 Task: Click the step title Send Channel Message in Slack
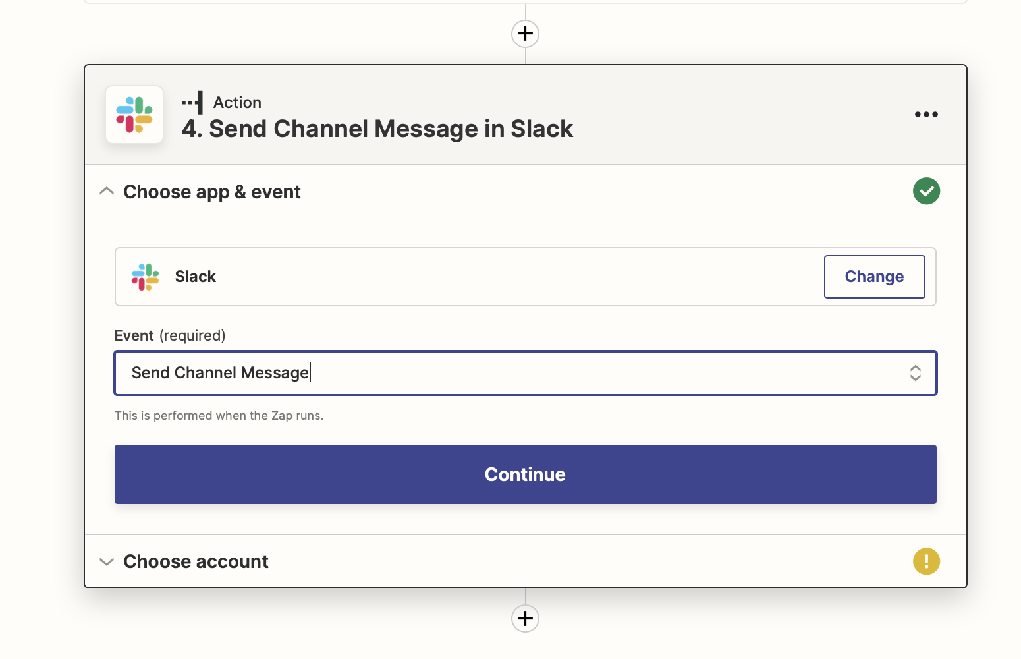[x=377, y=129]
